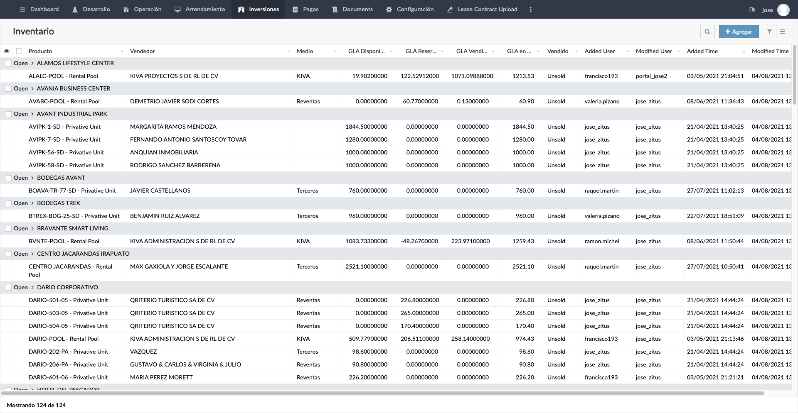Open the Vendedor column dropdown arrow
Screen dimensions: 798x413
coord(288,51)
